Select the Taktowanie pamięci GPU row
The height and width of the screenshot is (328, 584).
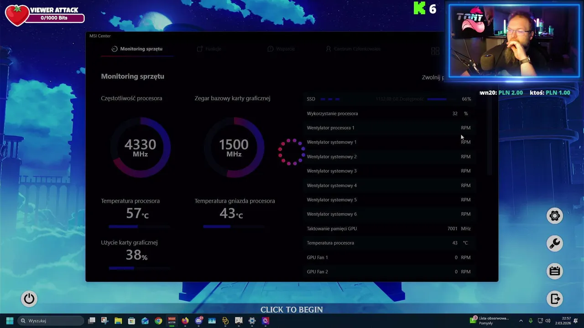pyautogui.click(x=389, y=229)
